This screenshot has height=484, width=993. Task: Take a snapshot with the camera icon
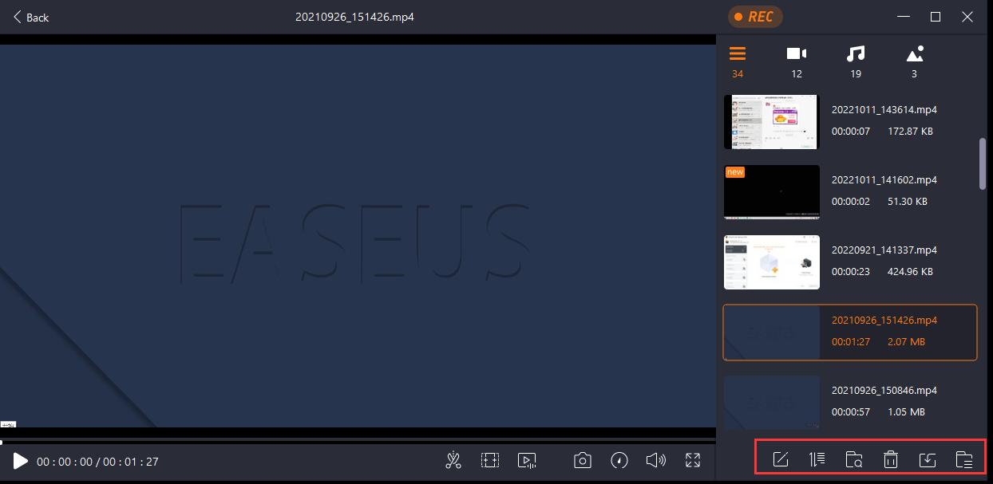pos(583,460)
